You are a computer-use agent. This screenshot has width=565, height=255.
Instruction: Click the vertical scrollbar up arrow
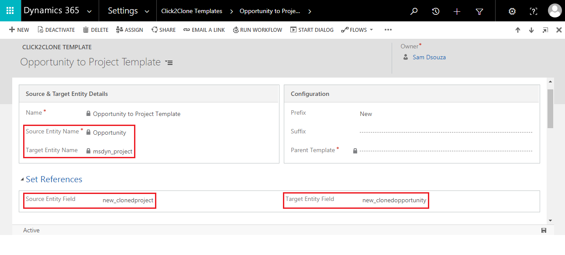pos(551,82)
